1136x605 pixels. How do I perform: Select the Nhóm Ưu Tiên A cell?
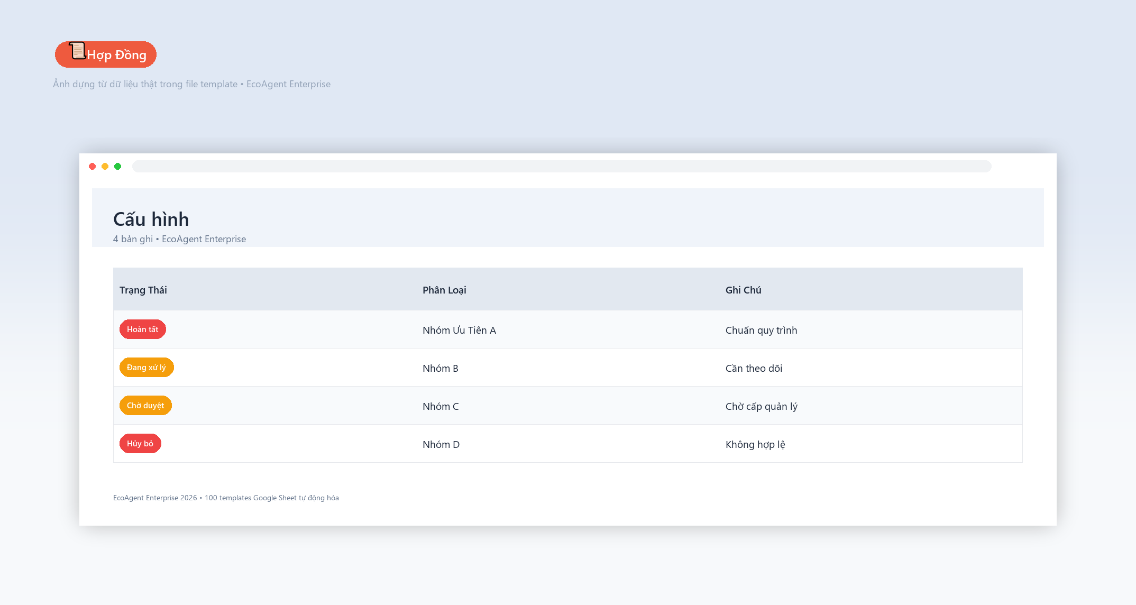pos(459,330)
